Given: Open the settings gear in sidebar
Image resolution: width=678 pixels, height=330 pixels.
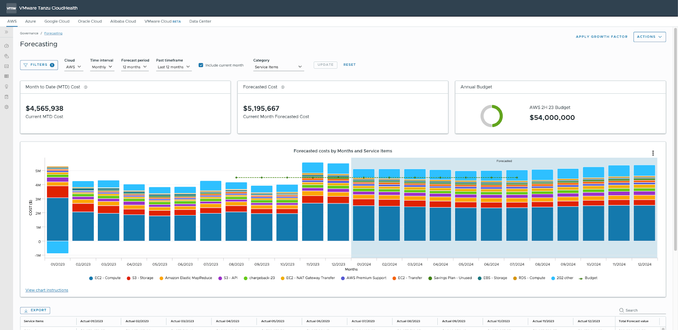Looking at the screenshot, I should coord(6,107).
